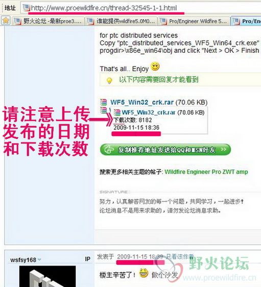Click the hand pointer icon on green button
Image resolution: width=261 pixels, height=287 pixels.
(x=109, y=150)
